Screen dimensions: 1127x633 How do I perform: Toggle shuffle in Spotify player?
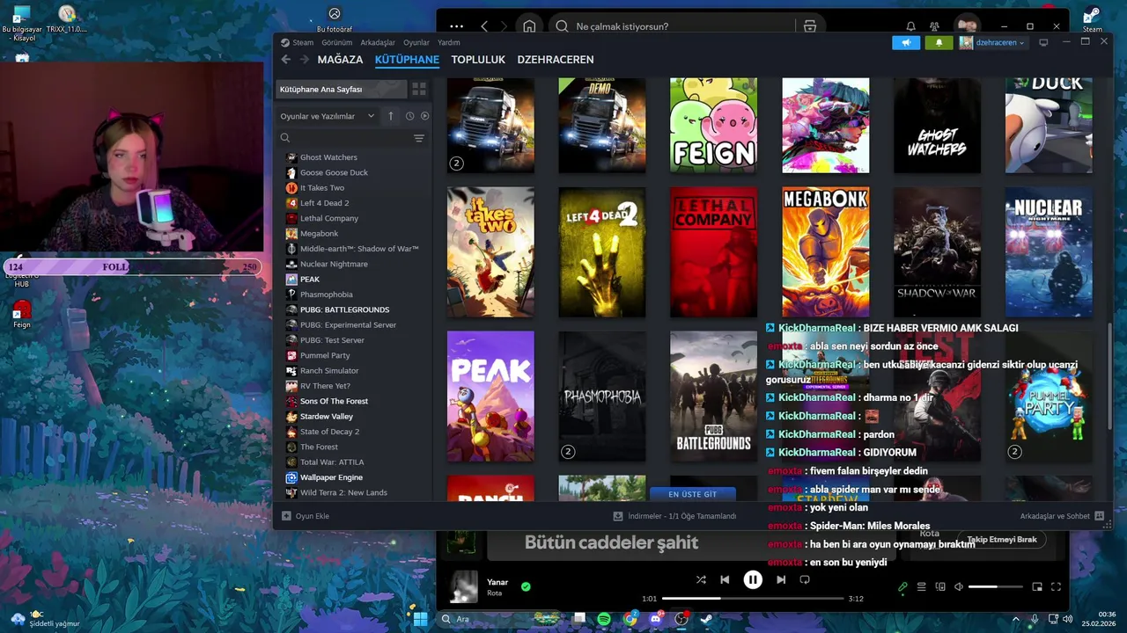coord(701,579)
